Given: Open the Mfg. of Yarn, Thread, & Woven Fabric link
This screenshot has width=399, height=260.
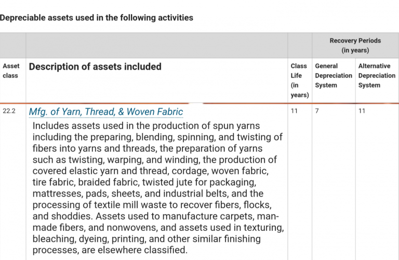Looking at the screenshot, I should tap(106, 112).
